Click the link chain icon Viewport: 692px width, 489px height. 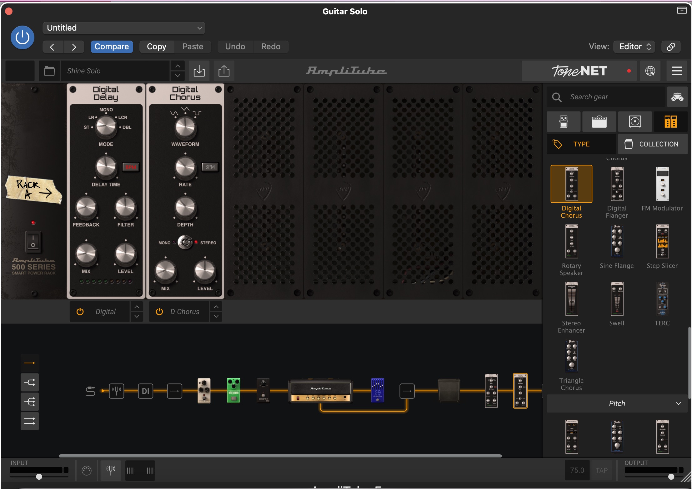671,47
